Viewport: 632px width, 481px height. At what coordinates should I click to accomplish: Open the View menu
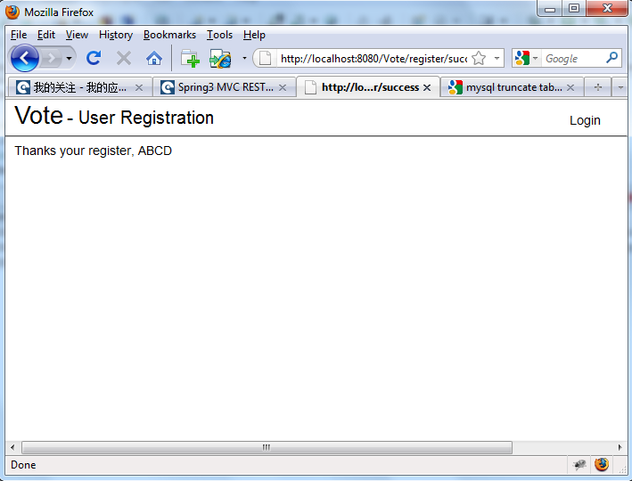tap(77, 35)
